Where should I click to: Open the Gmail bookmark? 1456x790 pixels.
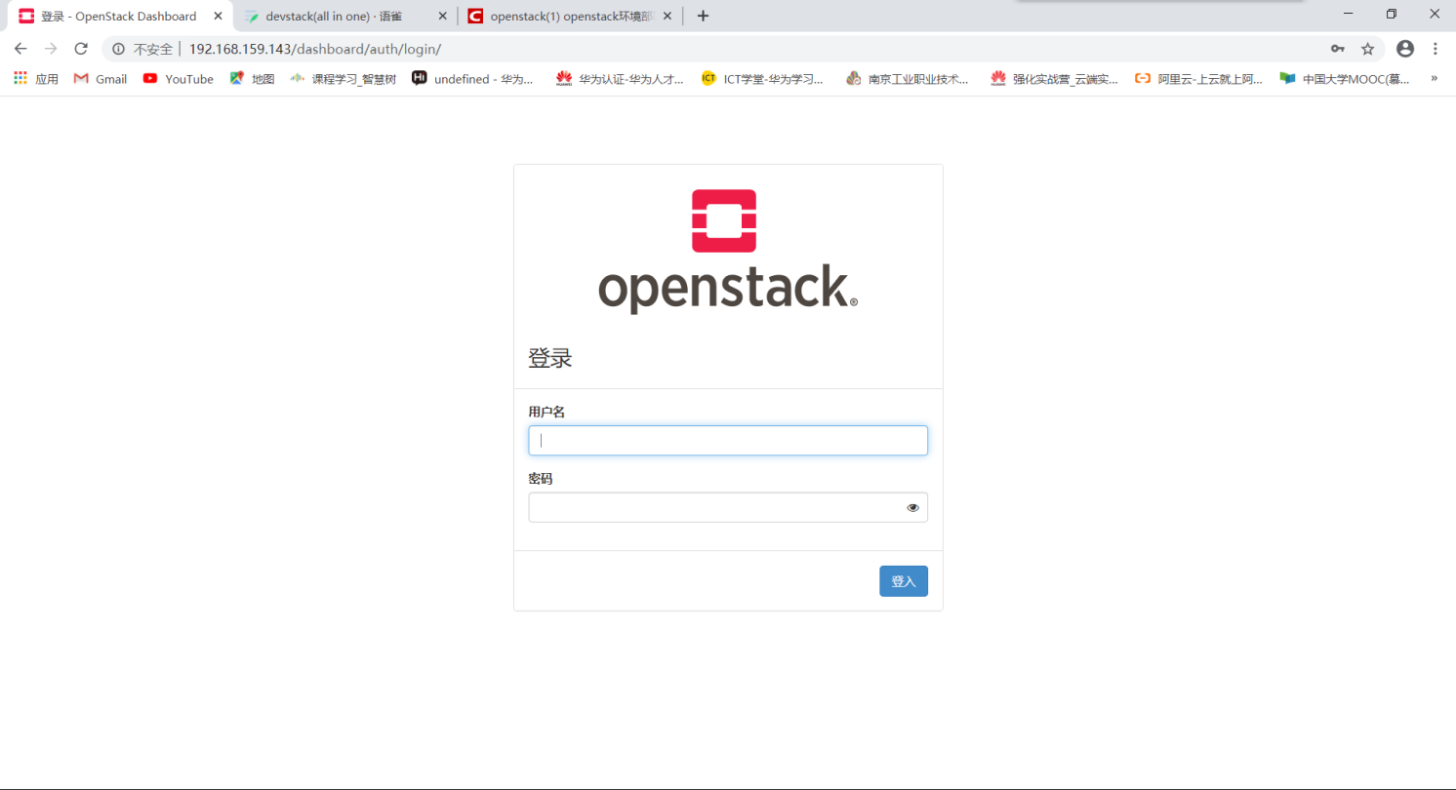(x=101, y=79)
